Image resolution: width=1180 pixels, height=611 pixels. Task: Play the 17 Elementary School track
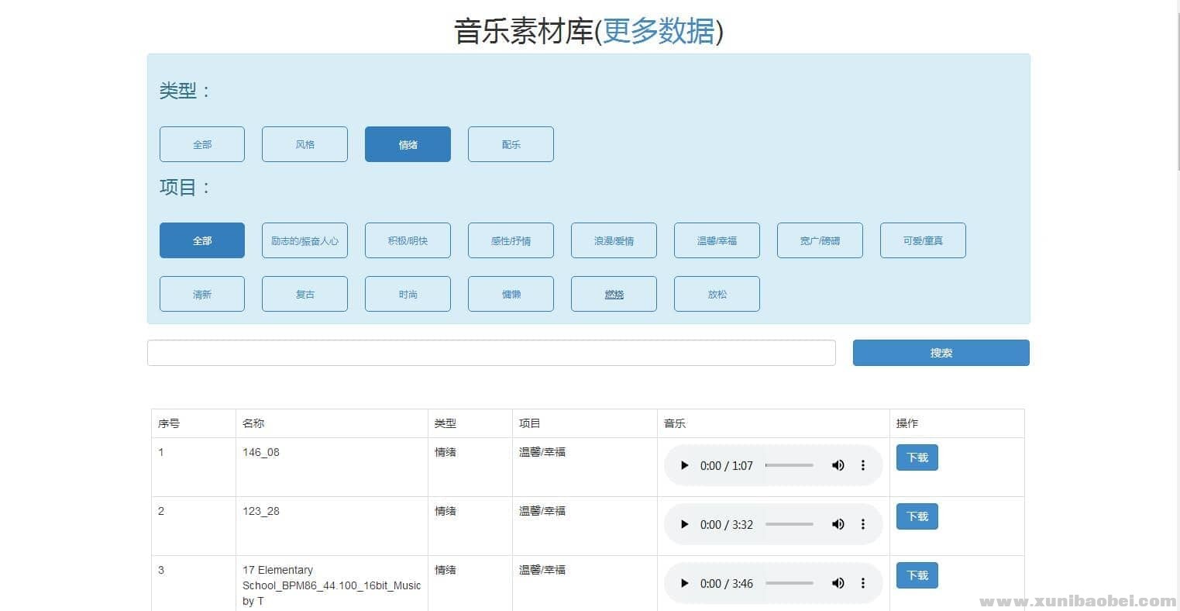(x=684, y=583)
